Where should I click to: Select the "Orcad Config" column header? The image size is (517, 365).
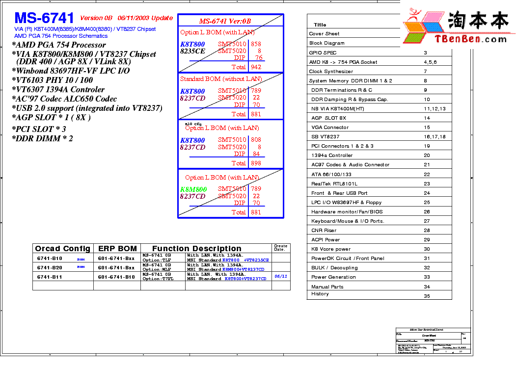point(63,249)
